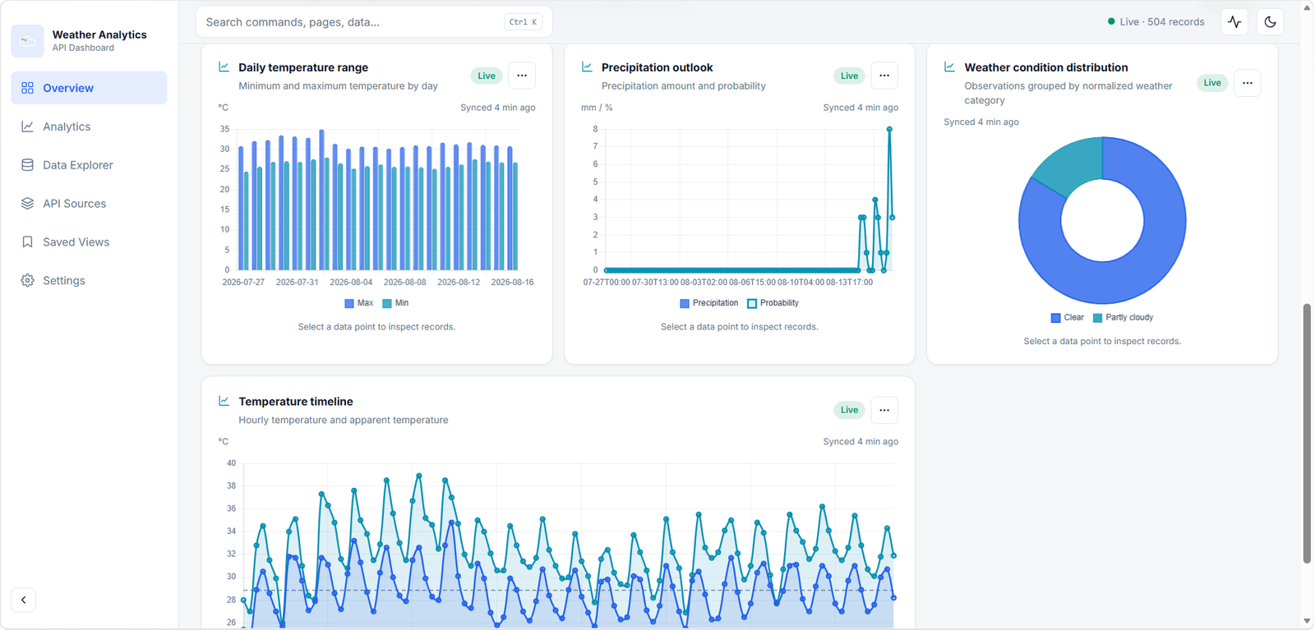Click the Overview grid icon
Image resolution: width=1315 pixels, height=630 pixels.
coord(27,88)
